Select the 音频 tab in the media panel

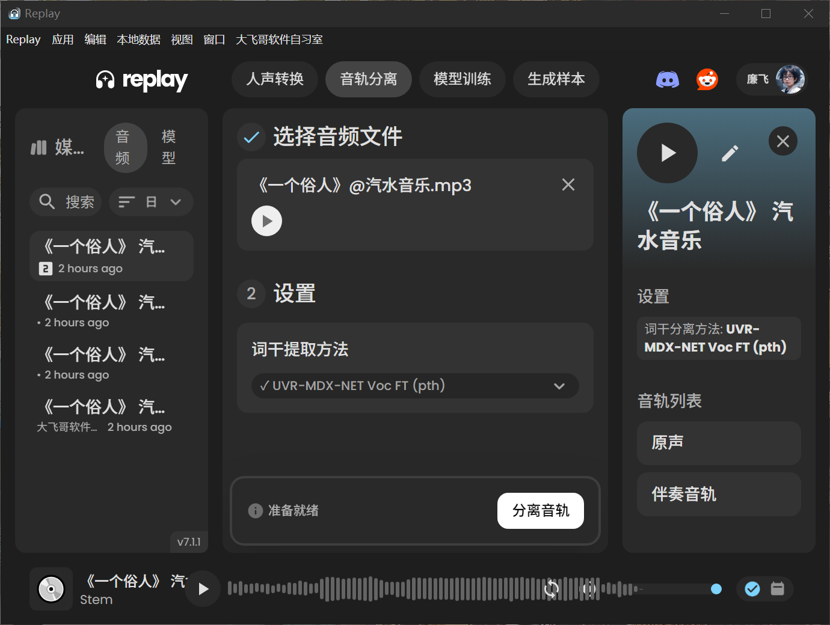[x=126, y=148]
